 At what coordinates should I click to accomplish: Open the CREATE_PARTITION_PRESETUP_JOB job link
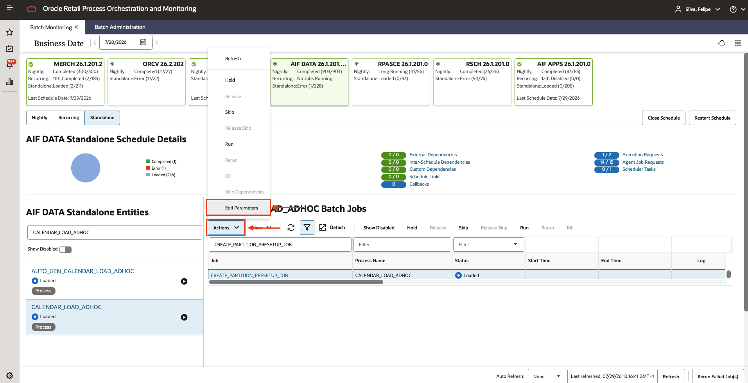249,276
